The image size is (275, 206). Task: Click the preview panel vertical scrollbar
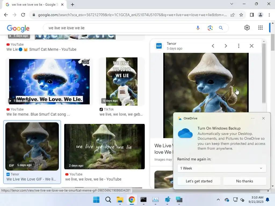264,73
